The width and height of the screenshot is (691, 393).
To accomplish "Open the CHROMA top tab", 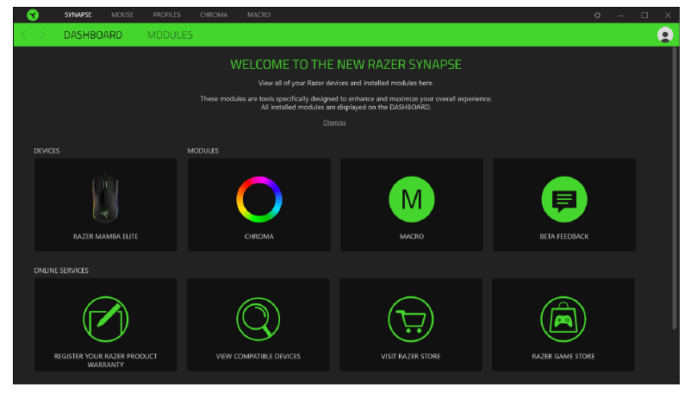I will (x=214, y=15).
